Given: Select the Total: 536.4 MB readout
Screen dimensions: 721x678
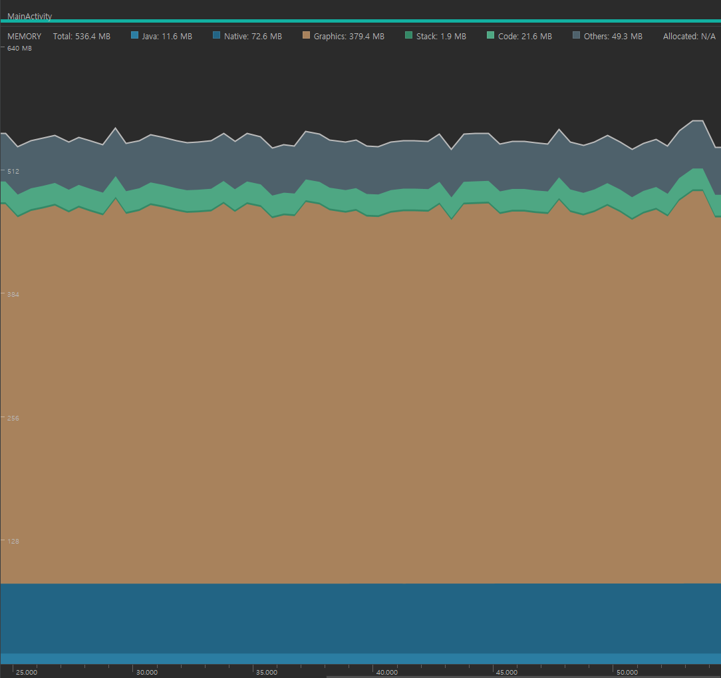Looking at the screenshot, I should pyautogui.click(x=81, y=37).
